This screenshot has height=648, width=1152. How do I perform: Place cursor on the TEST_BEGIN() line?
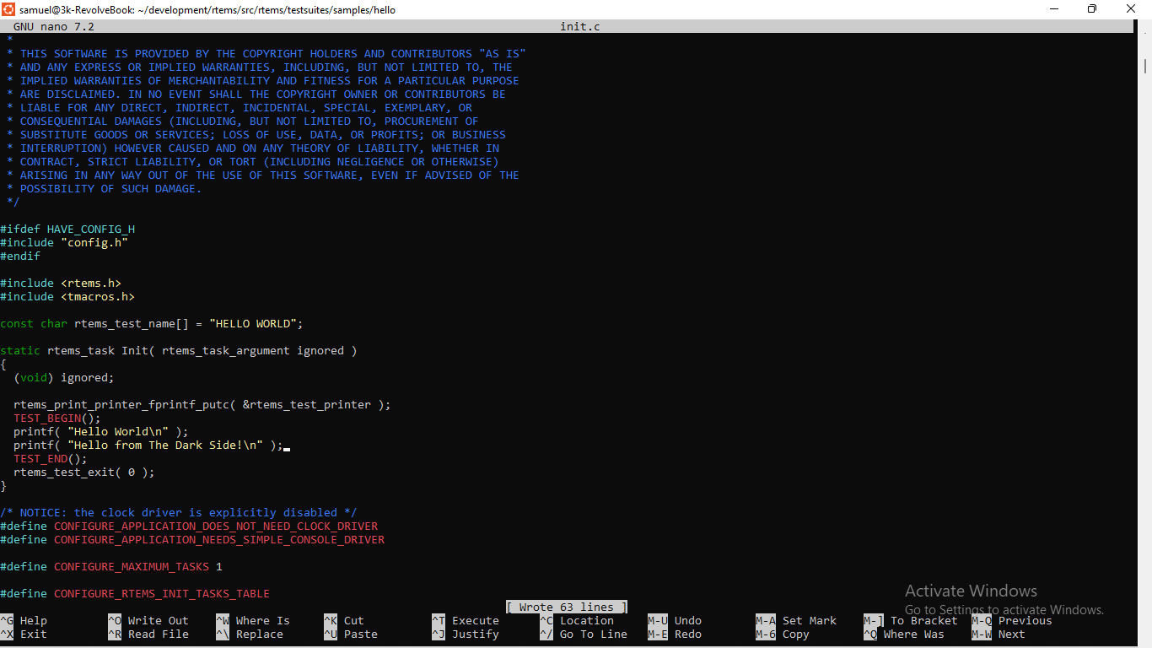point(57,418)
